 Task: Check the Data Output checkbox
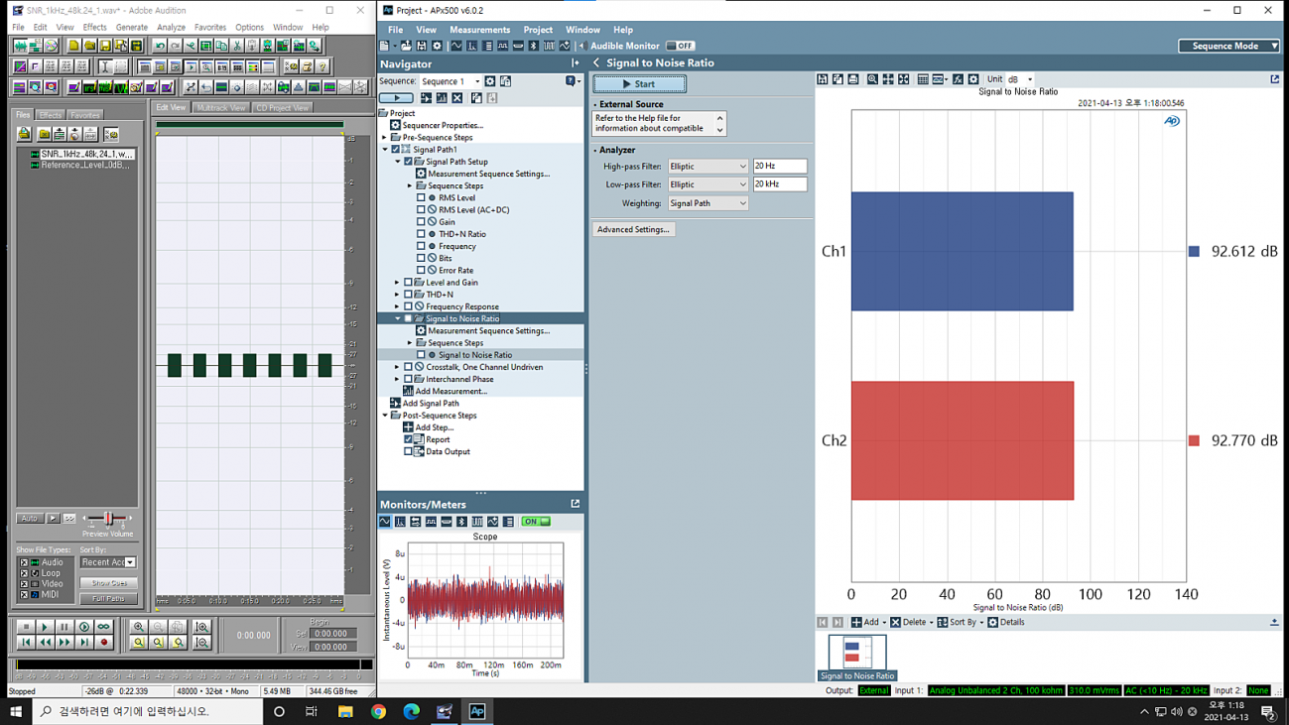[408, 451]
